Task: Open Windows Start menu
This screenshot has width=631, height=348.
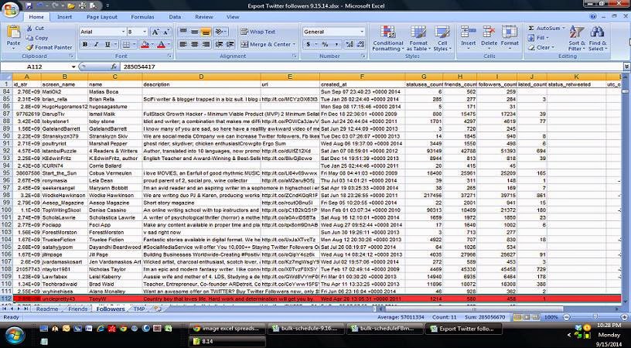Action: click(x=15, y=334)
